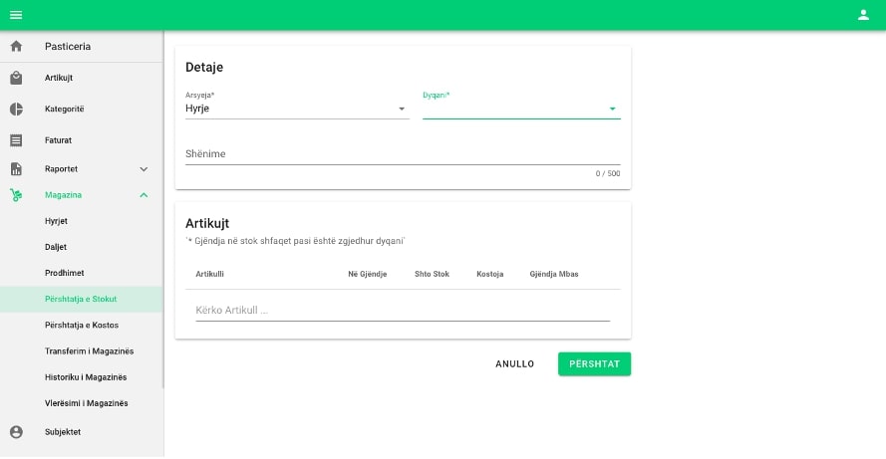The height and width of the screenshot is (459, 886).
Task: Open the hamburger menu in top bar
Action: click(16, 15)
